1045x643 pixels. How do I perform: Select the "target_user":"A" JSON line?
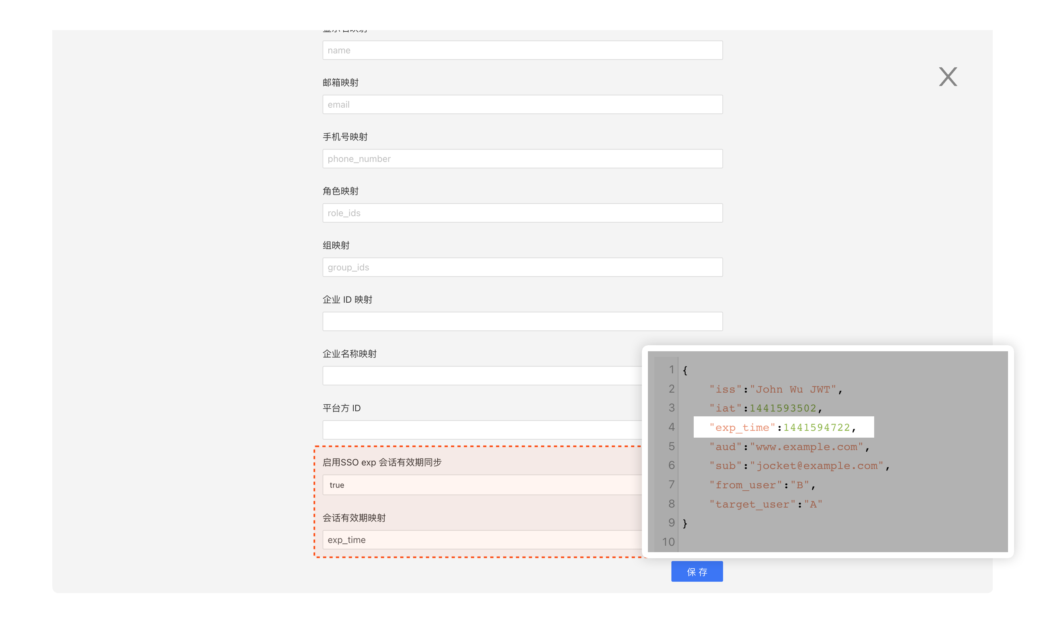[x=766, y=504]
